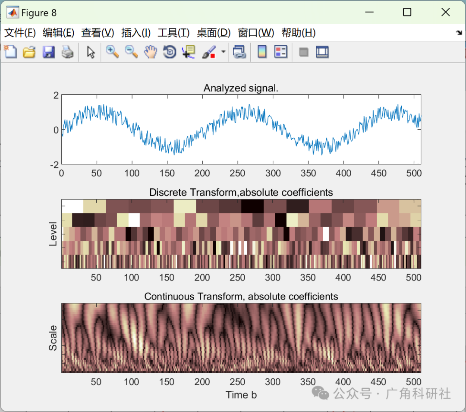Click inside the continuous transform scalogram
466x412 pixels.
click(241, 338)
